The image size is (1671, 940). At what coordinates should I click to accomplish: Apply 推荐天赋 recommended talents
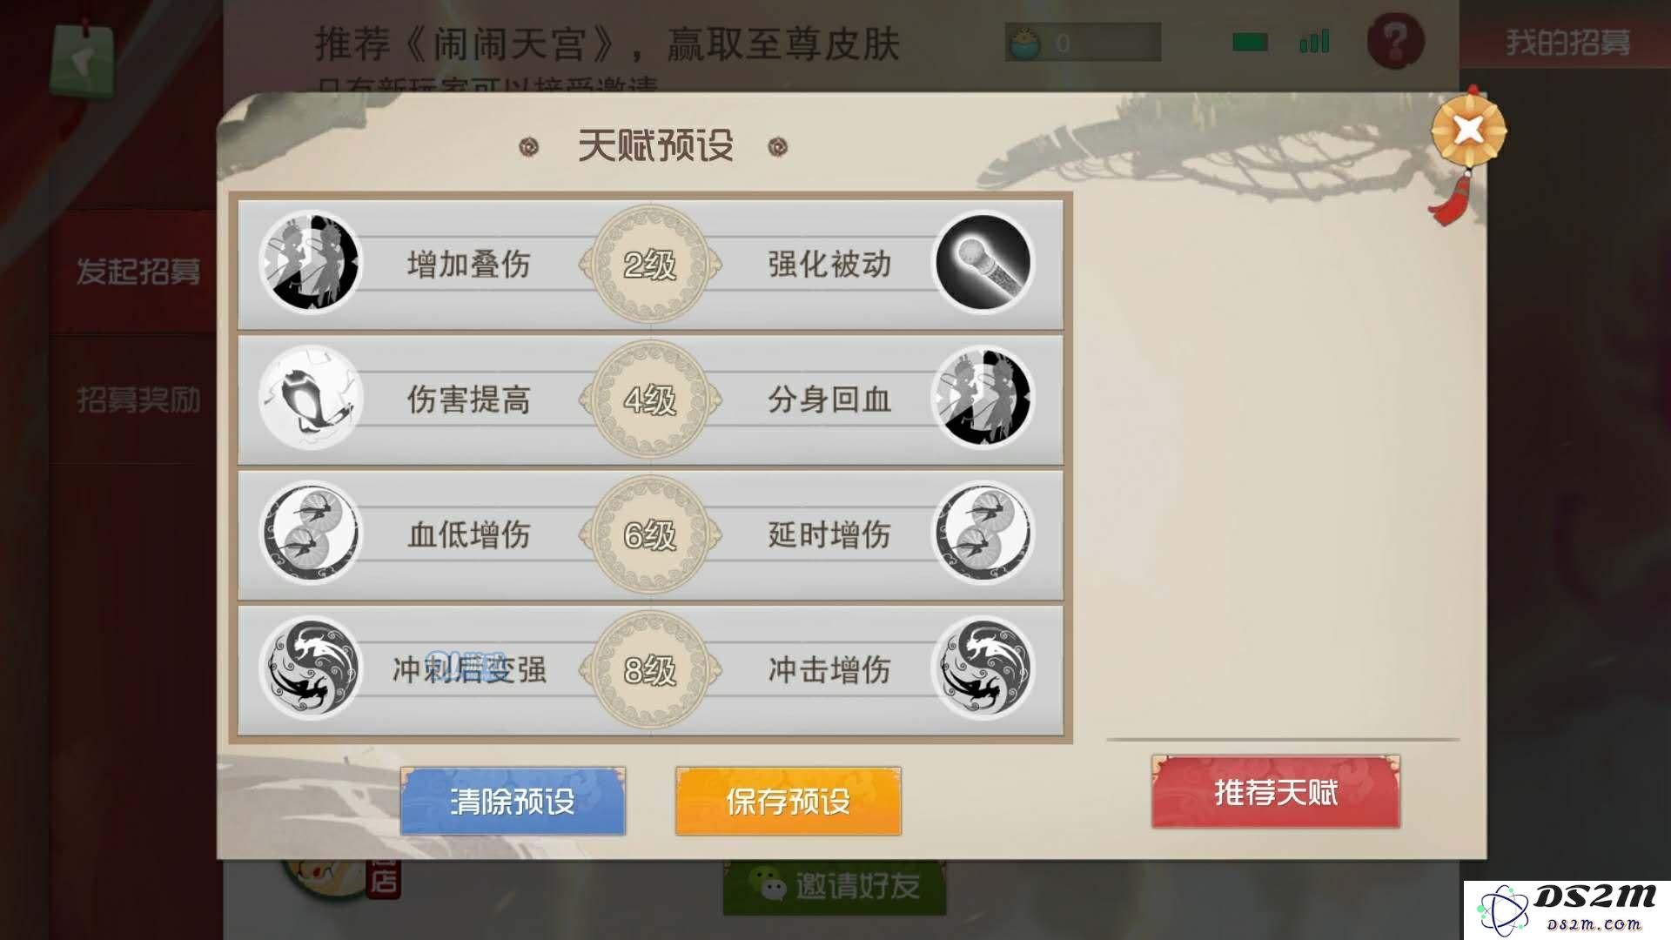pyautogui.click(x=1276, y=791)
